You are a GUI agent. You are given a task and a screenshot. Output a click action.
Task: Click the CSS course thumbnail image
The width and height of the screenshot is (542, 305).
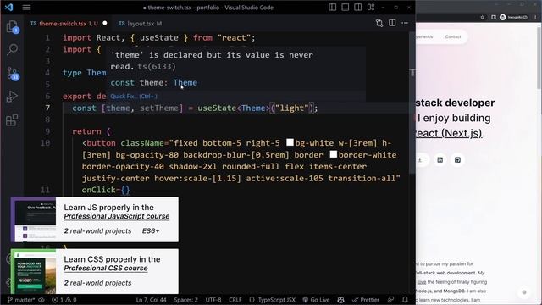click(33, 271)
